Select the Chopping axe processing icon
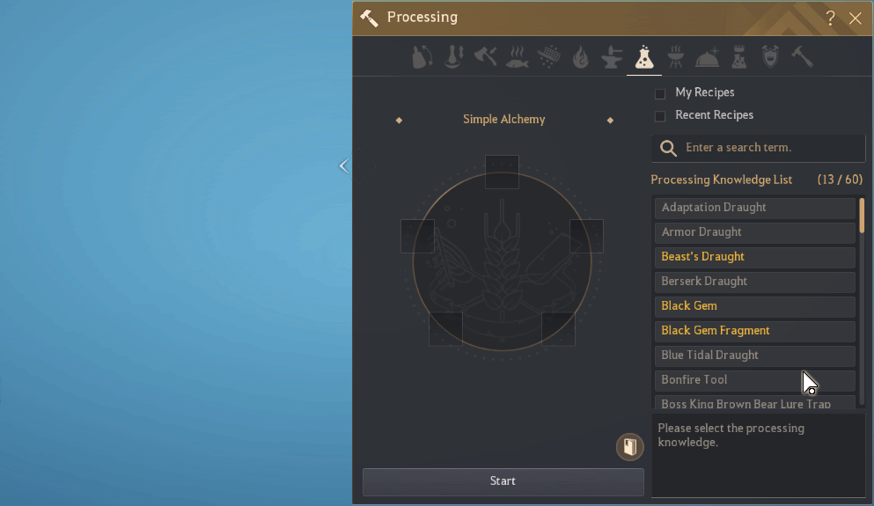The image size is (874, 506). 485,58
